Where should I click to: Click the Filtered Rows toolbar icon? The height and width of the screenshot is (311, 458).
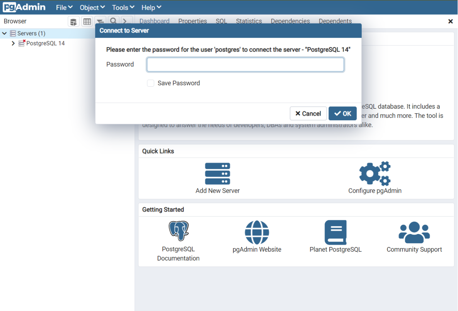[x=100, y=21]
